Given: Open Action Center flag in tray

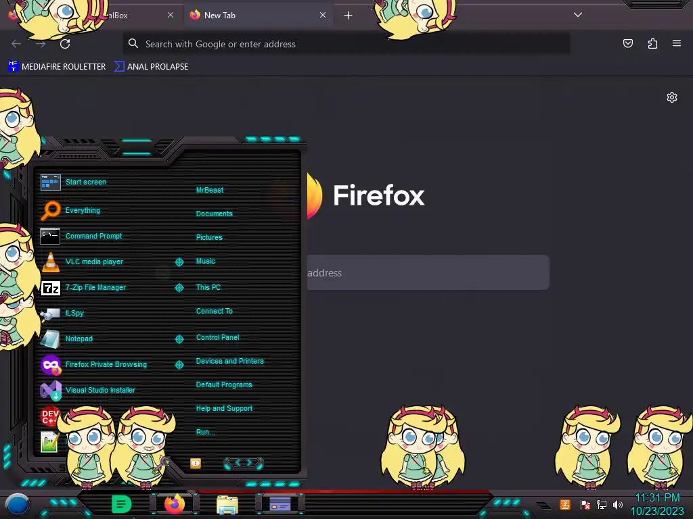Looking at the screenshot, I should click(x=585, y=505).
